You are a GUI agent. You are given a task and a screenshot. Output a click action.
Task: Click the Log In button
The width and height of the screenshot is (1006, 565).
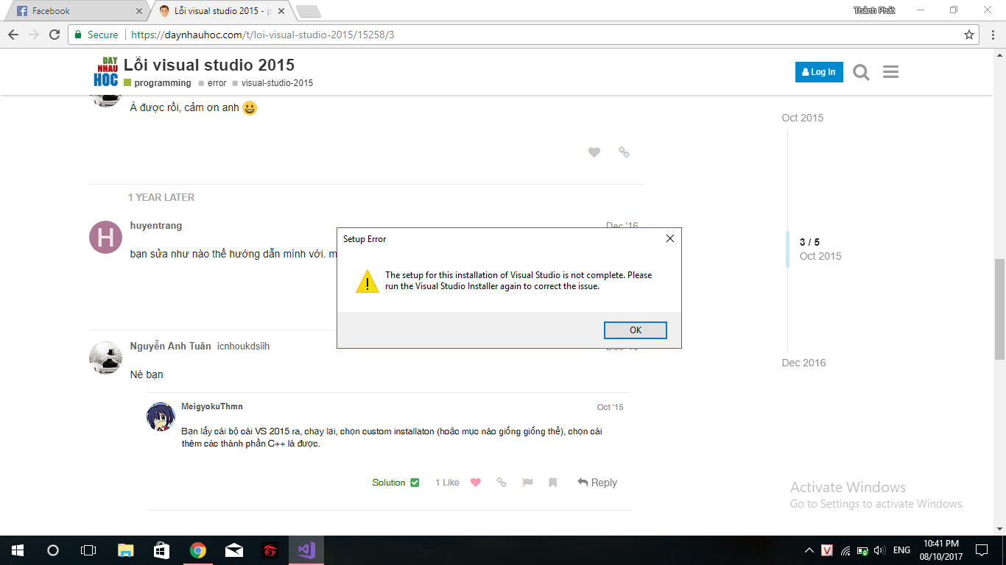click(819, 72)
